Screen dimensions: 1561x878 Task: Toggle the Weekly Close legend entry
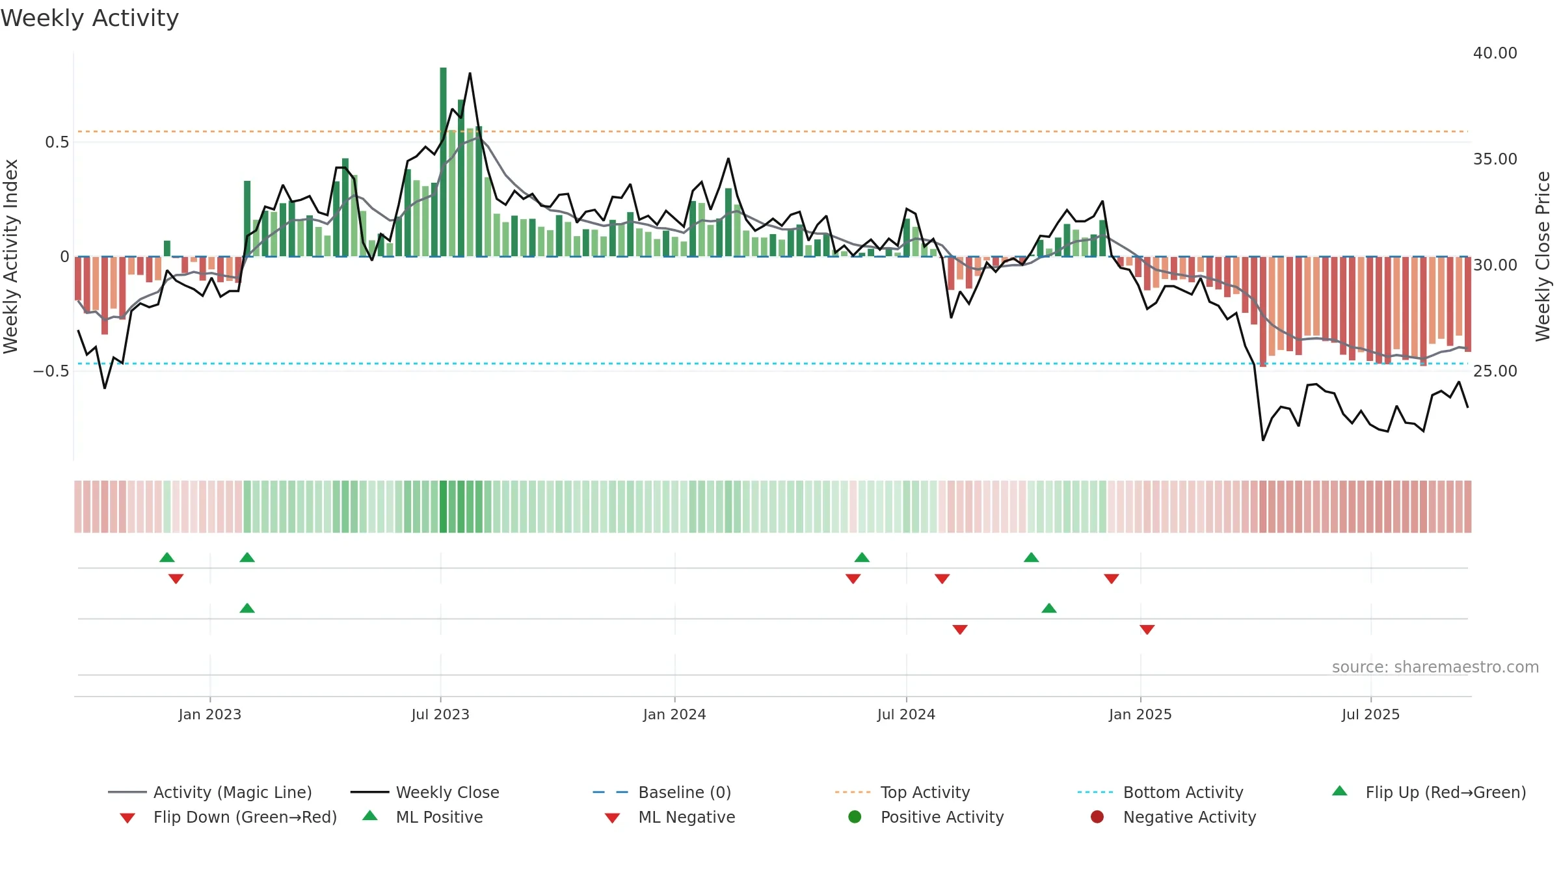point(425,792)
